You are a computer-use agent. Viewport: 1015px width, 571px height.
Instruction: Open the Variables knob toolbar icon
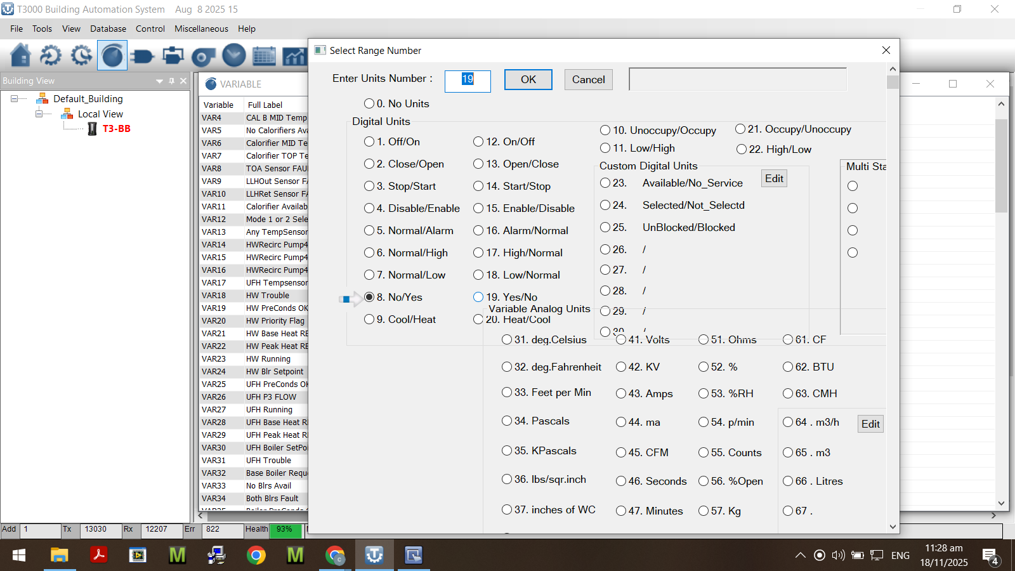click(112, 56)
